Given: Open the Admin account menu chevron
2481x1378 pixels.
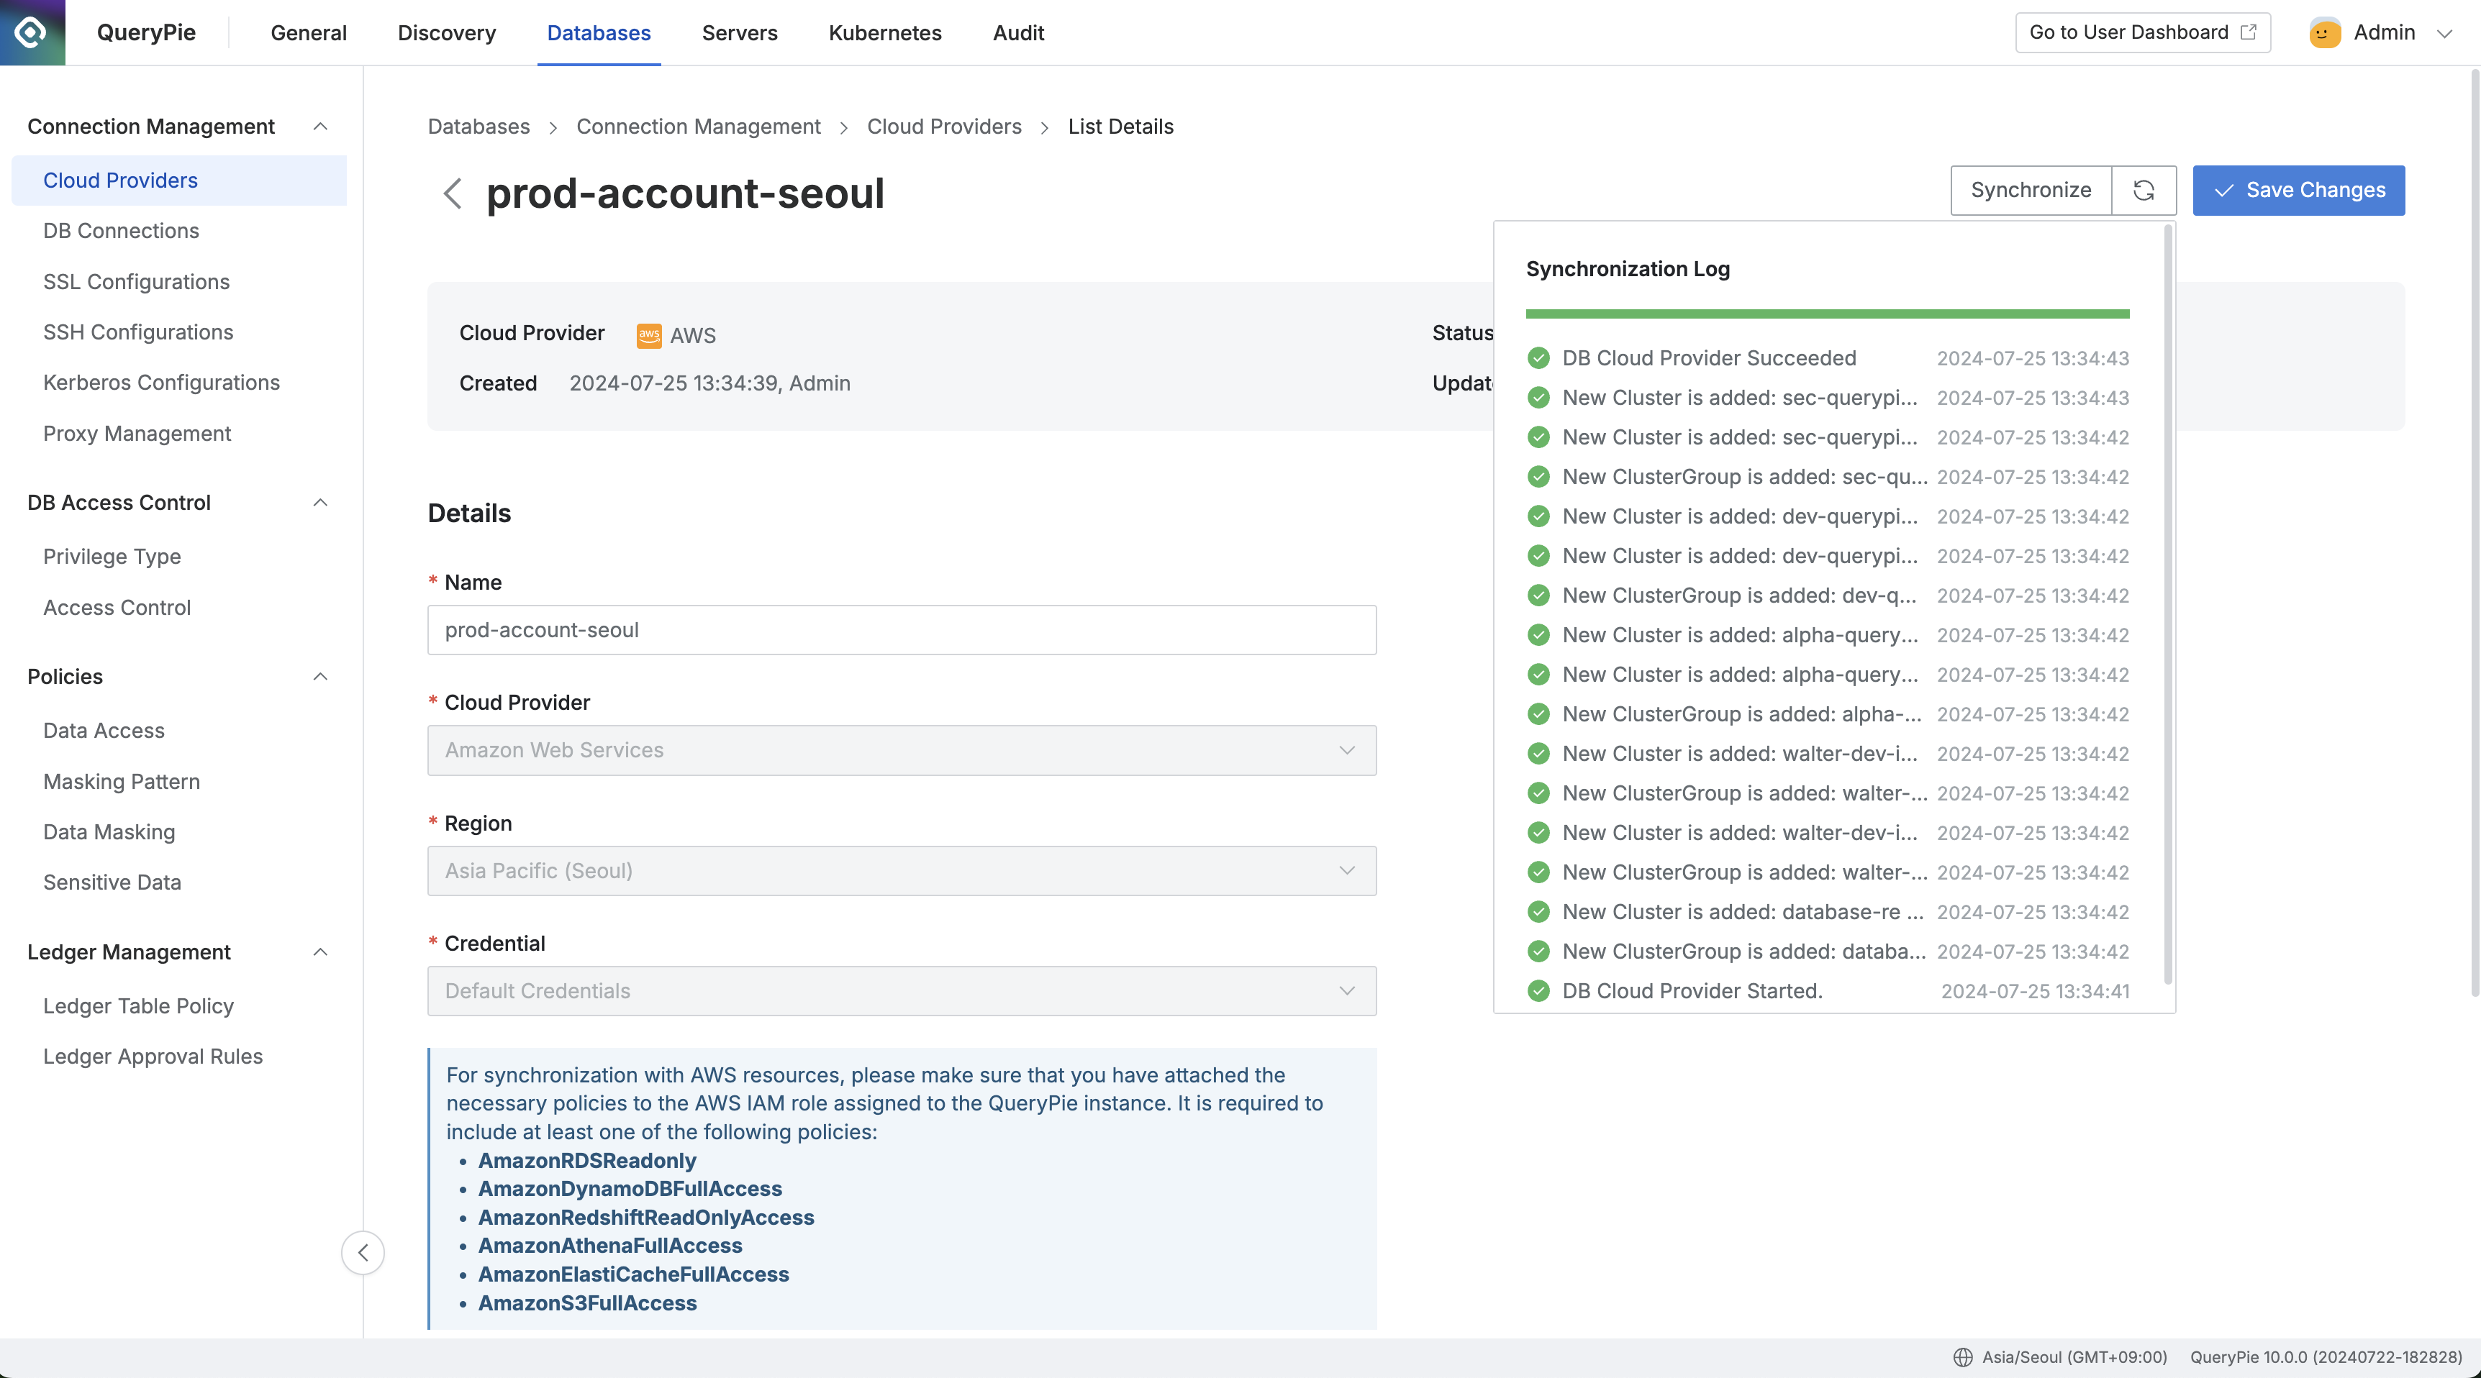Looking at the screenshot, I should coord(2444,33).
